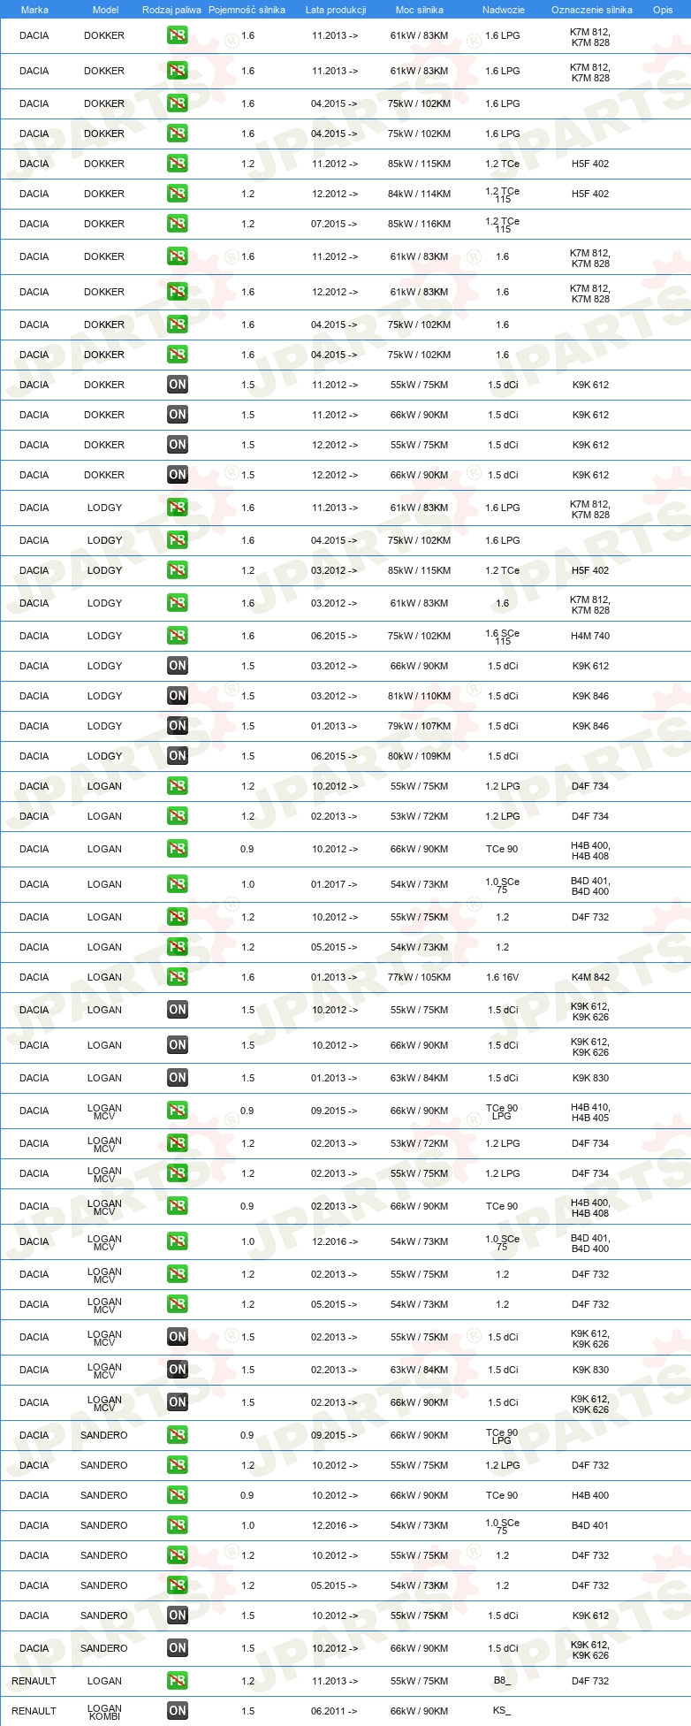Click the '1.6 SCe 115' body cell
This screenshot has width=691, height=1726.
tap(503, 638)
